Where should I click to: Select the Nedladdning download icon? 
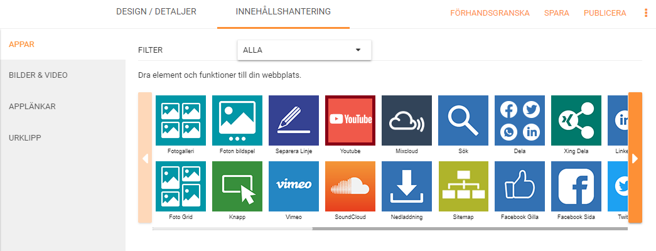[407, 186]
